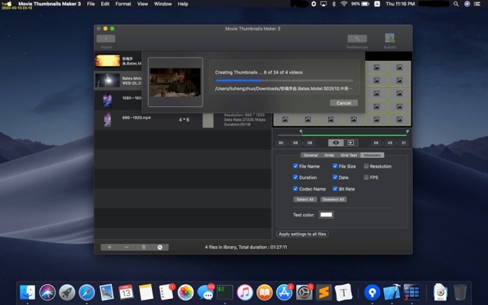488x305 pixels.
Task: Uncheck the File Name checkbox
Action: click(296, 166)
